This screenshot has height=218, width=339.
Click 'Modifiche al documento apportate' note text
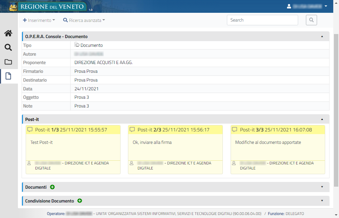coord(268,143)
